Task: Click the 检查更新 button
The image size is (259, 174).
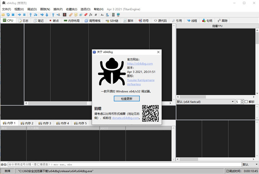Action: (x=126, y=98)
